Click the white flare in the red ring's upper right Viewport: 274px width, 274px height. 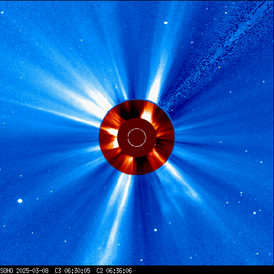[x=147, y=114]
